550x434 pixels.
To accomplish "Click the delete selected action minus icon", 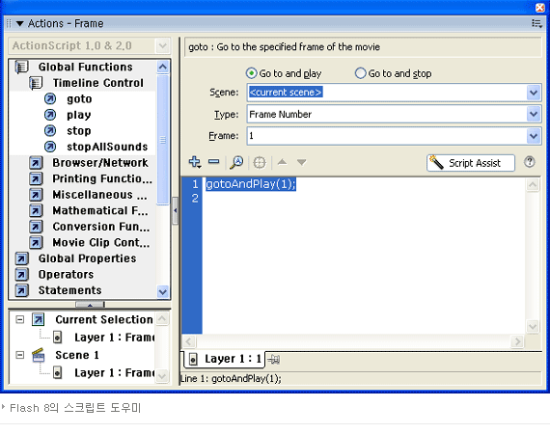I will [x=213, y=162].
